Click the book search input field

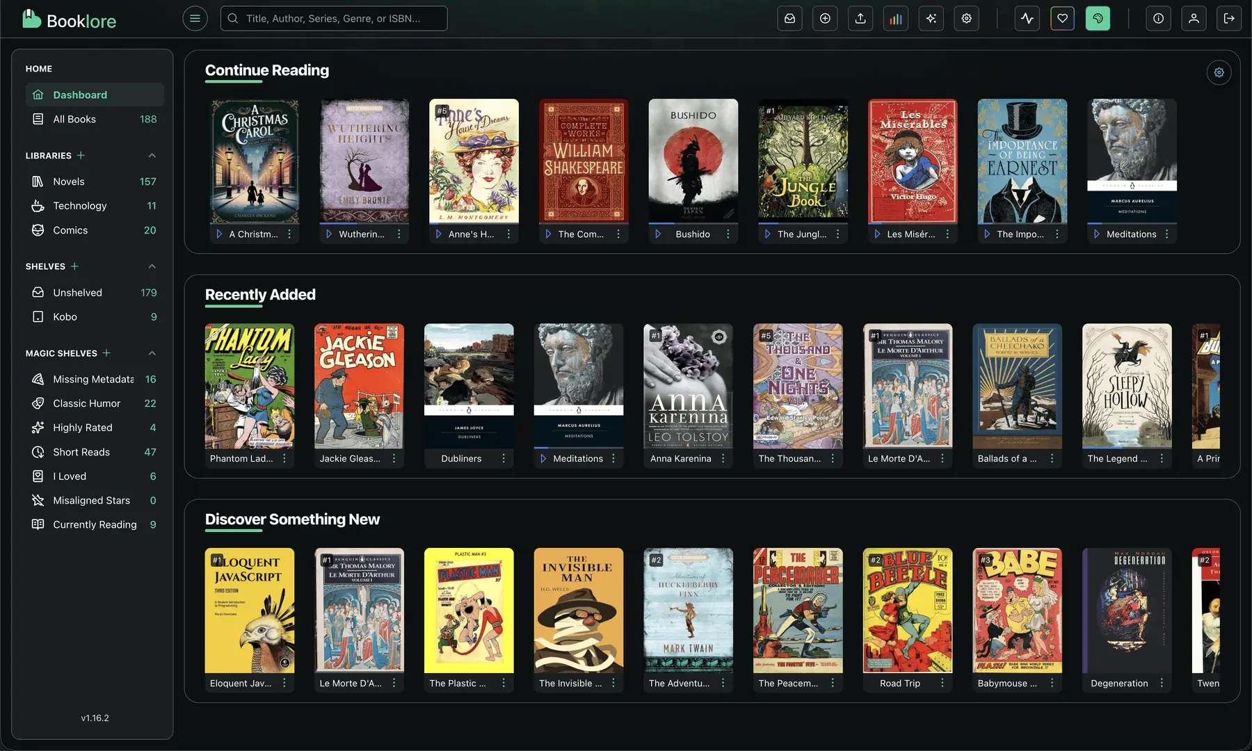click(334, 19)
